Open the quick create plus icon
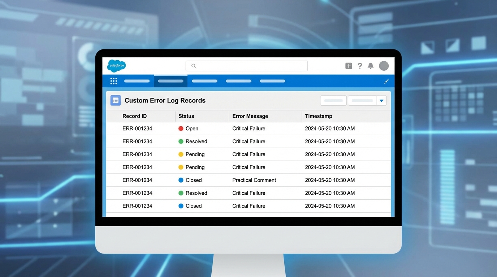Screen dimensions: 497x277 (x=348, y=66)
